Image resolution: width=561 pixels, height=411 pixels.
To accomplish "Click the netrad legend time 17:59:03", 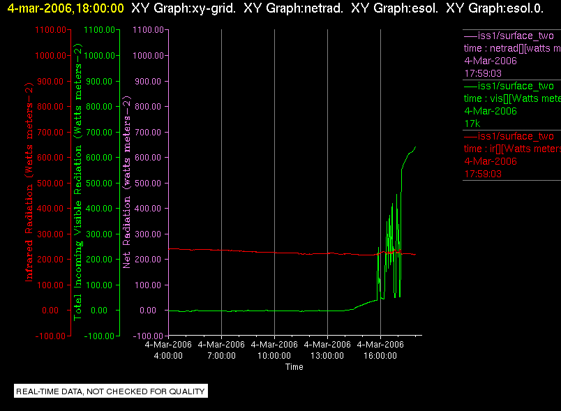I will pyautogui.click(x=483, y=73).
